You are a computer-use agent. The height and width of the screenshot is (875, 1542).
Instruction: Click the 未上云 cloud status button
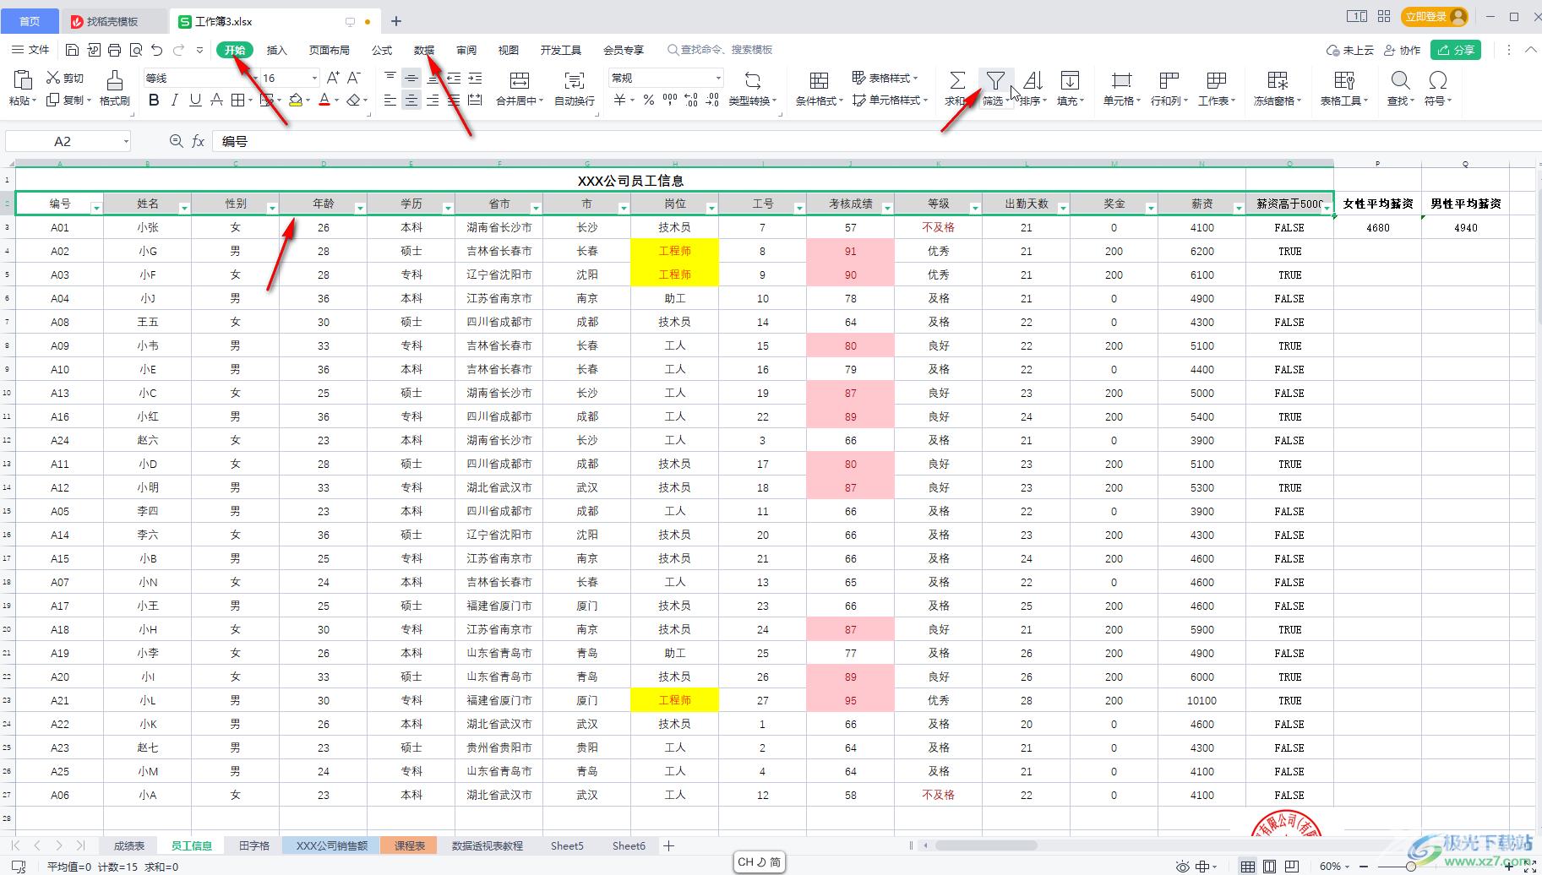point(1350,50)
